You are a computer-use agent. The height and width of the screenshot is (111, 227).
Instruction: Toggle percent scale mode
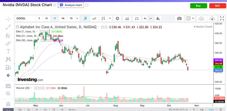pyautogui.click(x=194, y=110)
